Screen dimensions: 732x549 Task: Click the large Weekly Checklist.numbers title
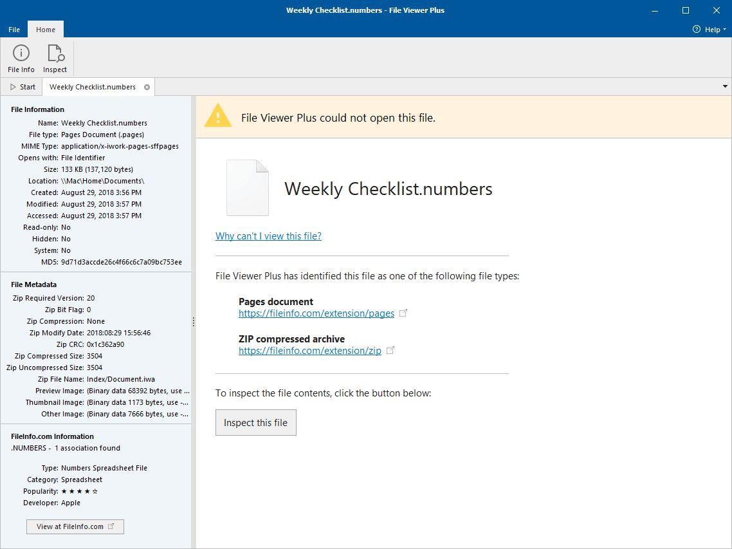(389, 189)
